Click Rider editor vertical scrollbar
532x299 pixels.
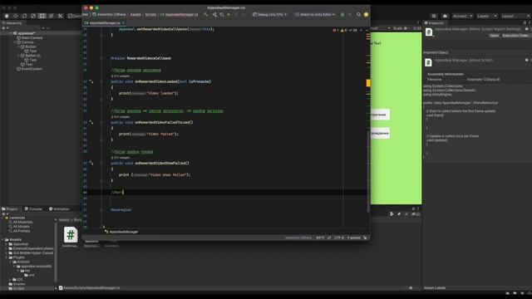pyautogui.click(x=368, y=171)
